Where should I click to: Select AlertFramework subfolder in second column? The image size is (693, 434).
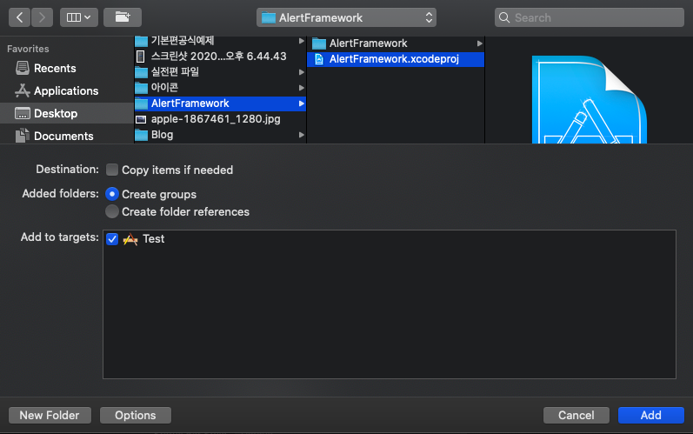pyautogui.click(x=396, y=43)
